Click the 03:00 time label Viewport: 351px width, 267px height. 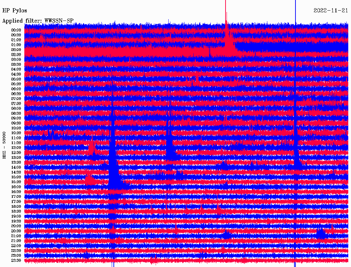[x=16, y=60]
